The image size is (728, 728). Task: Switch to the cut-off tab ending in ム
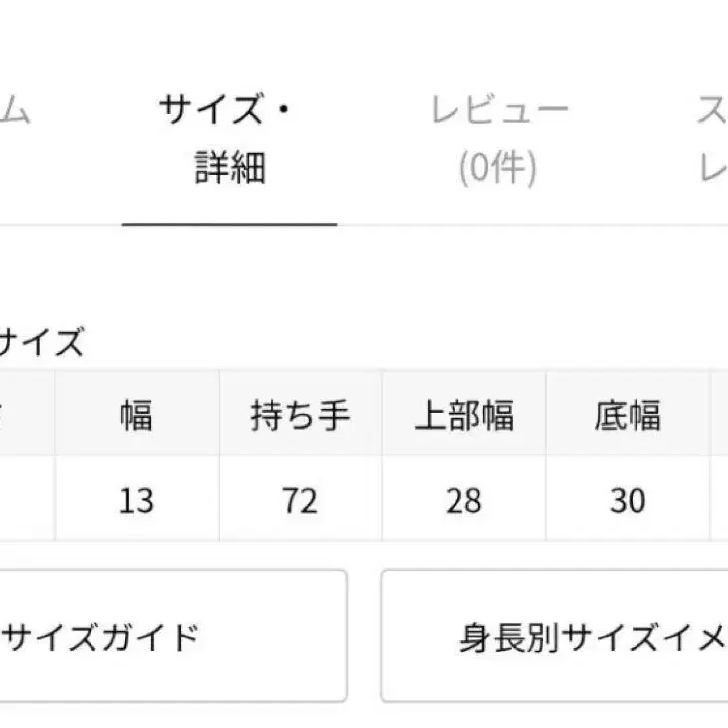point(14,111)
